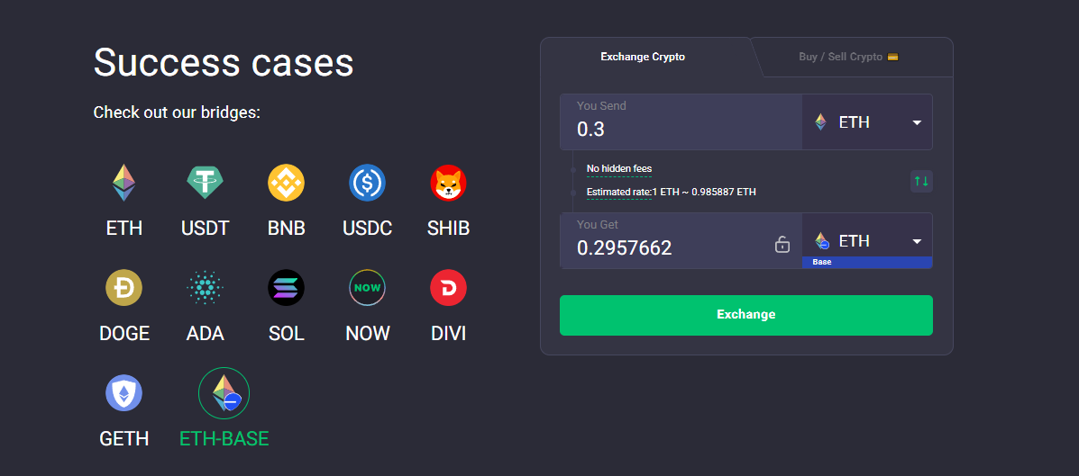
Task: Open the NOW token icon
Action: coord(367,288)
